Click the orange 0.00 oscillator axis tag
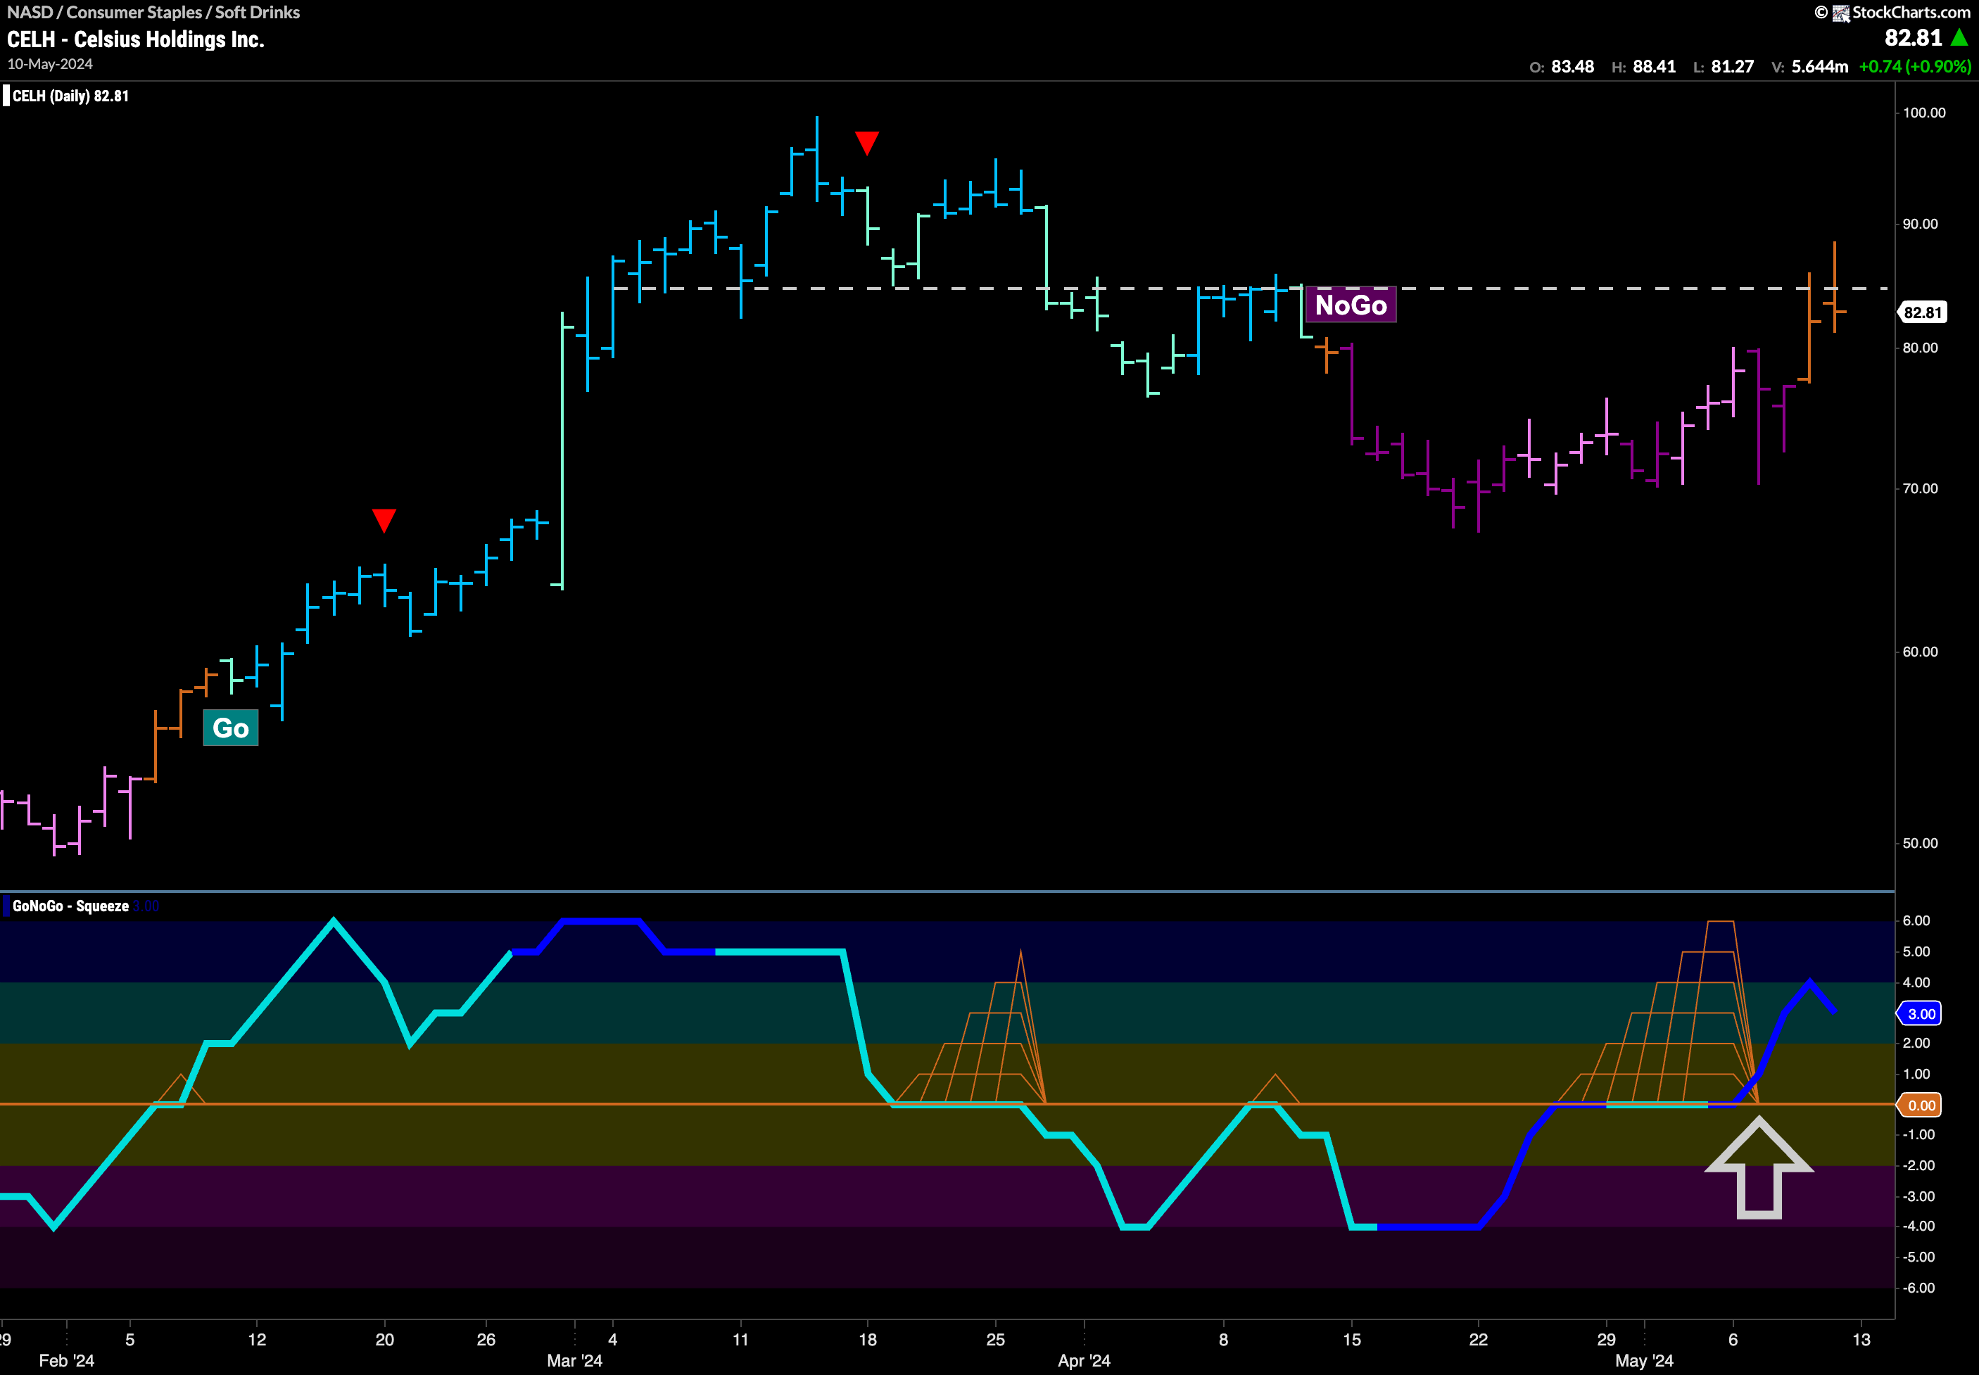This screenshot has height=1375, width=1979. click(x=1921, y=1105)
